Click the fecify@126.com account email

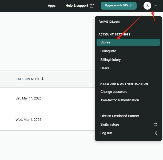point(109,22)
